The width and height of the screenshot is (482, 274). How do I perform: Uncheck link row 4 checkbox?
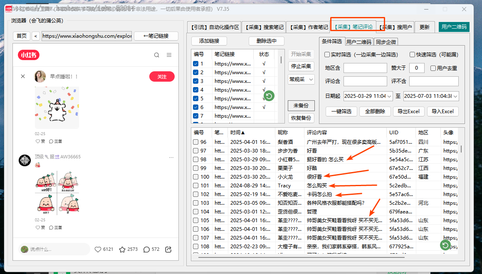tap(195, 90)
